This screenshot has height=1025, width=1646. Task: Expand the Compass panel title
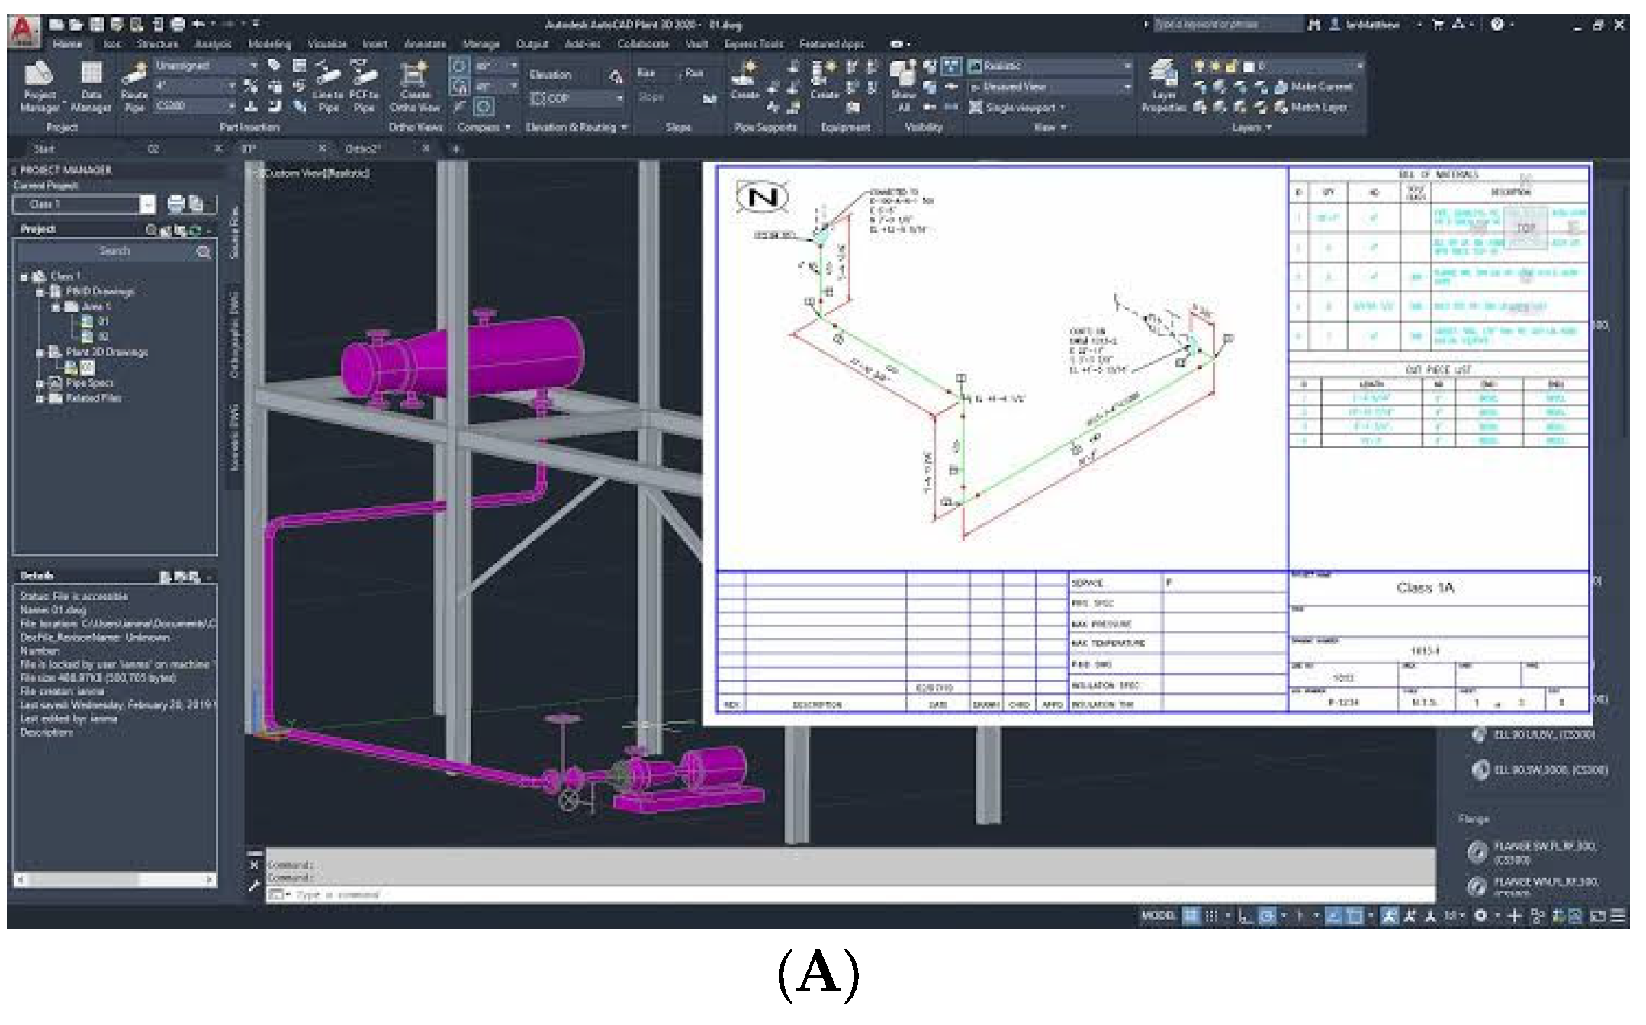pos(483,127)
